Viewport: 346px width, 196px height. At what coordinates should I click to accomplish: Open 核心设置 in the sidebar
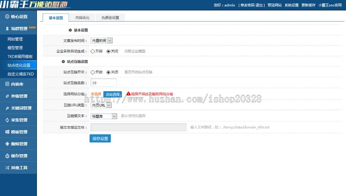coord(18,16)
